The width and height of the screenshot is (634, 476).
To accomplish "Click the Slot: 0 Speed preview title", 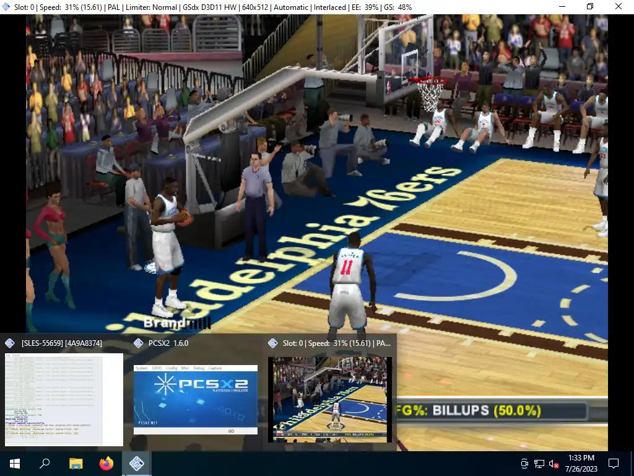I will point(336,343).
